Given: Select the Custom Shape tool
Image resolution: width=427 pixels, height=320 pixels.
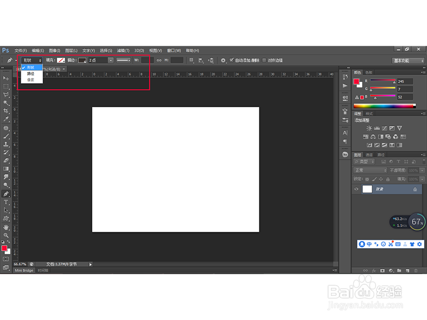Looking at the screenshot, I should (x=6, y=219).
